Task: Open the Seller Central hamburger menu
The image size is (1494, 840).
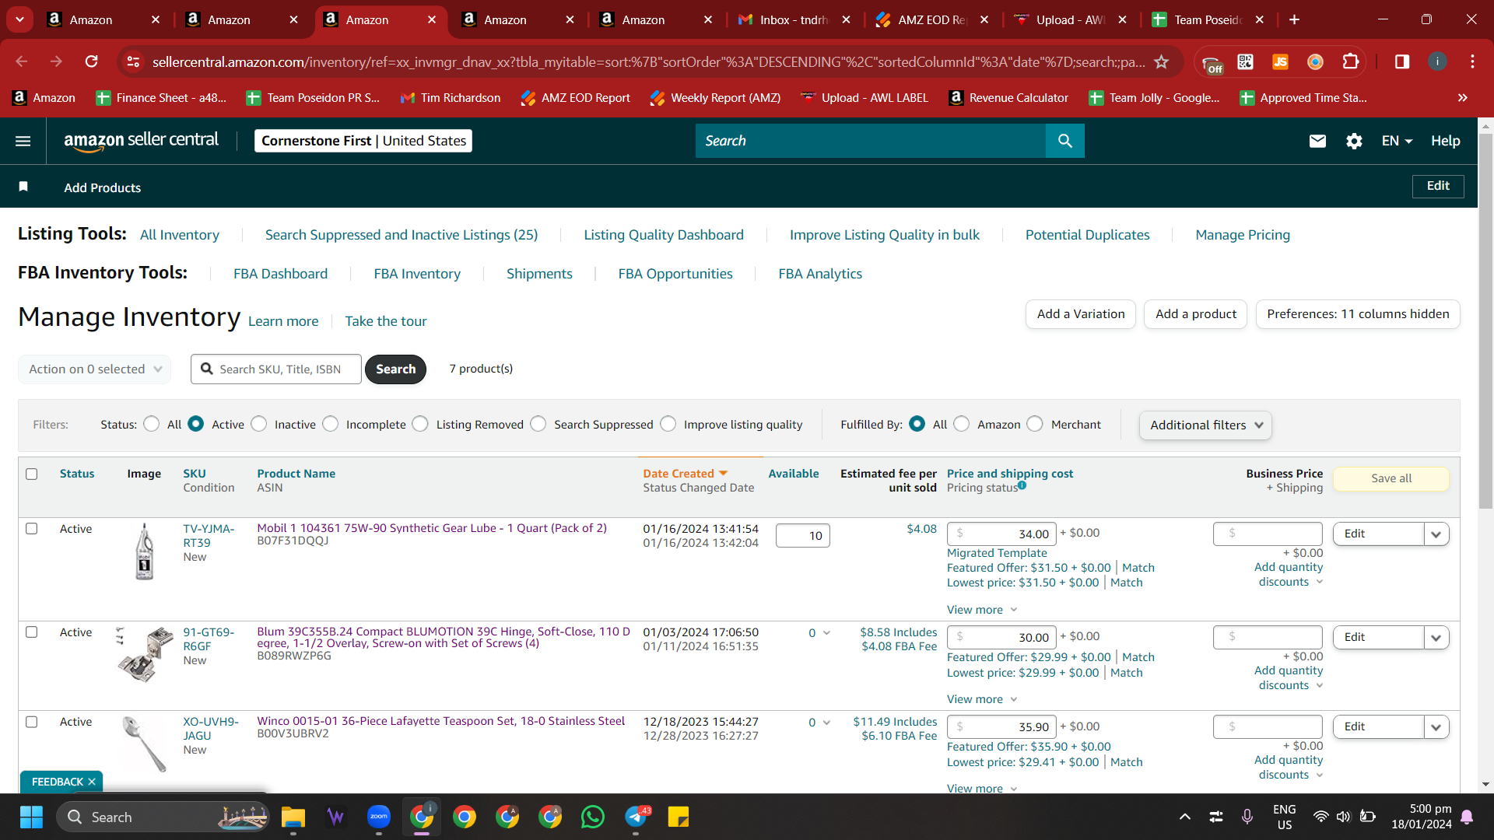Action: pyautogui.click(x=23, y=141)
